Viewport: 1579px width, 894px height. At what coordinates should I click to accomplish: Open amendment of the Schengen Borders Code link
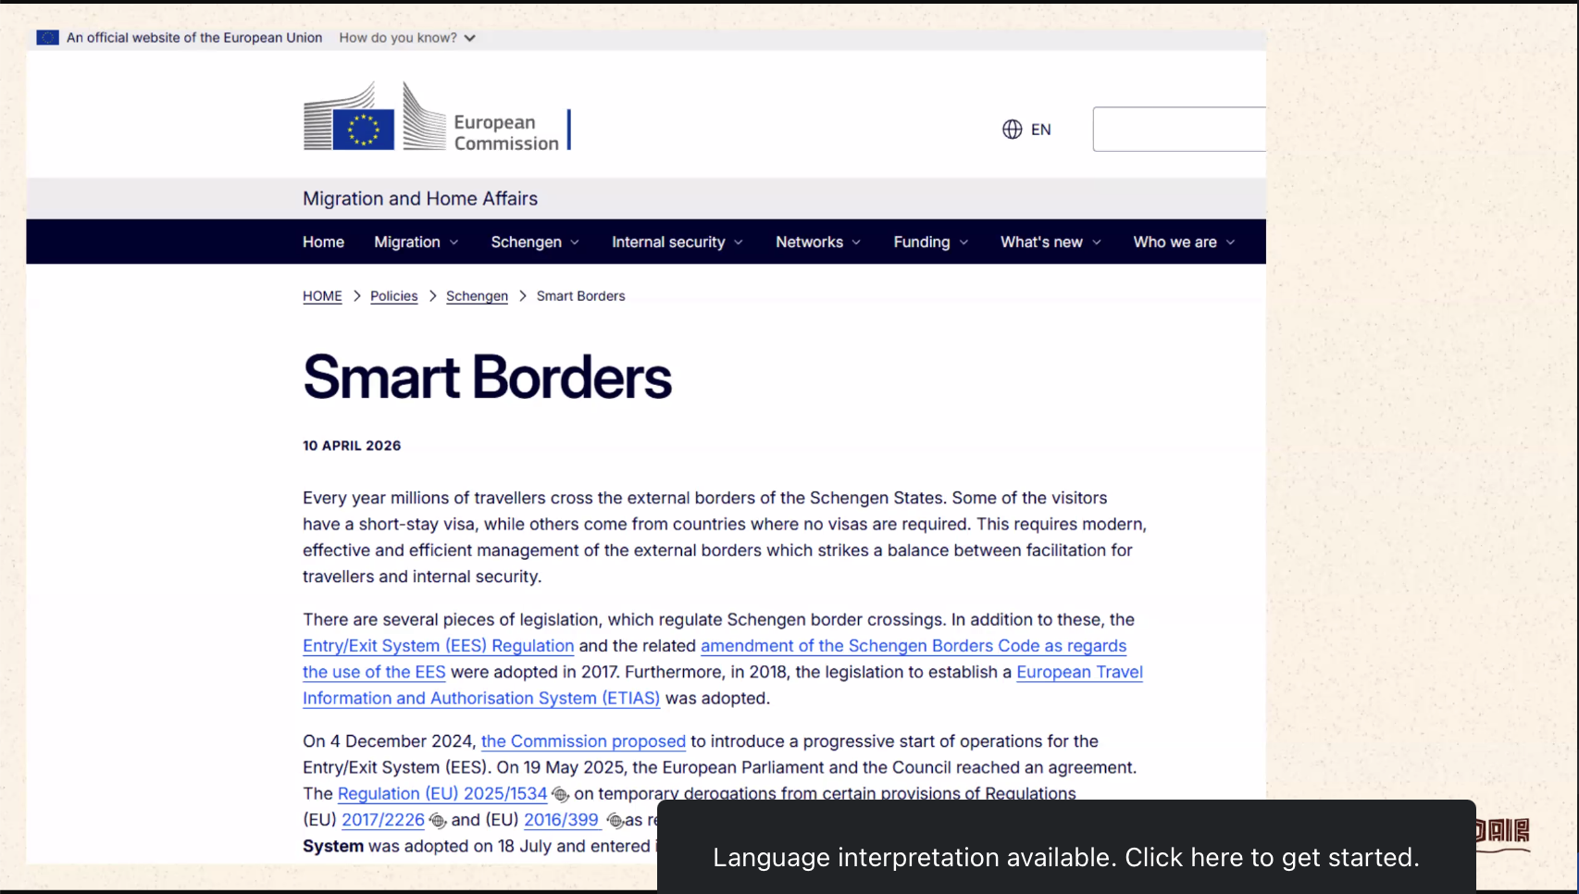click(x=913, y=646)
